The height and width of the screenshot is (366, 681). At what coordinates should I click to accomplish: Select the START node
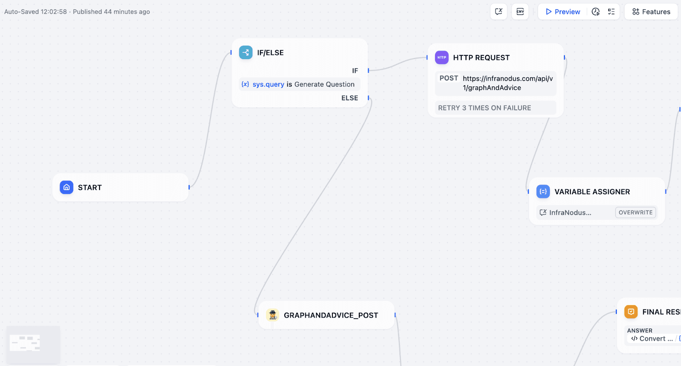[x=120, y=187]
